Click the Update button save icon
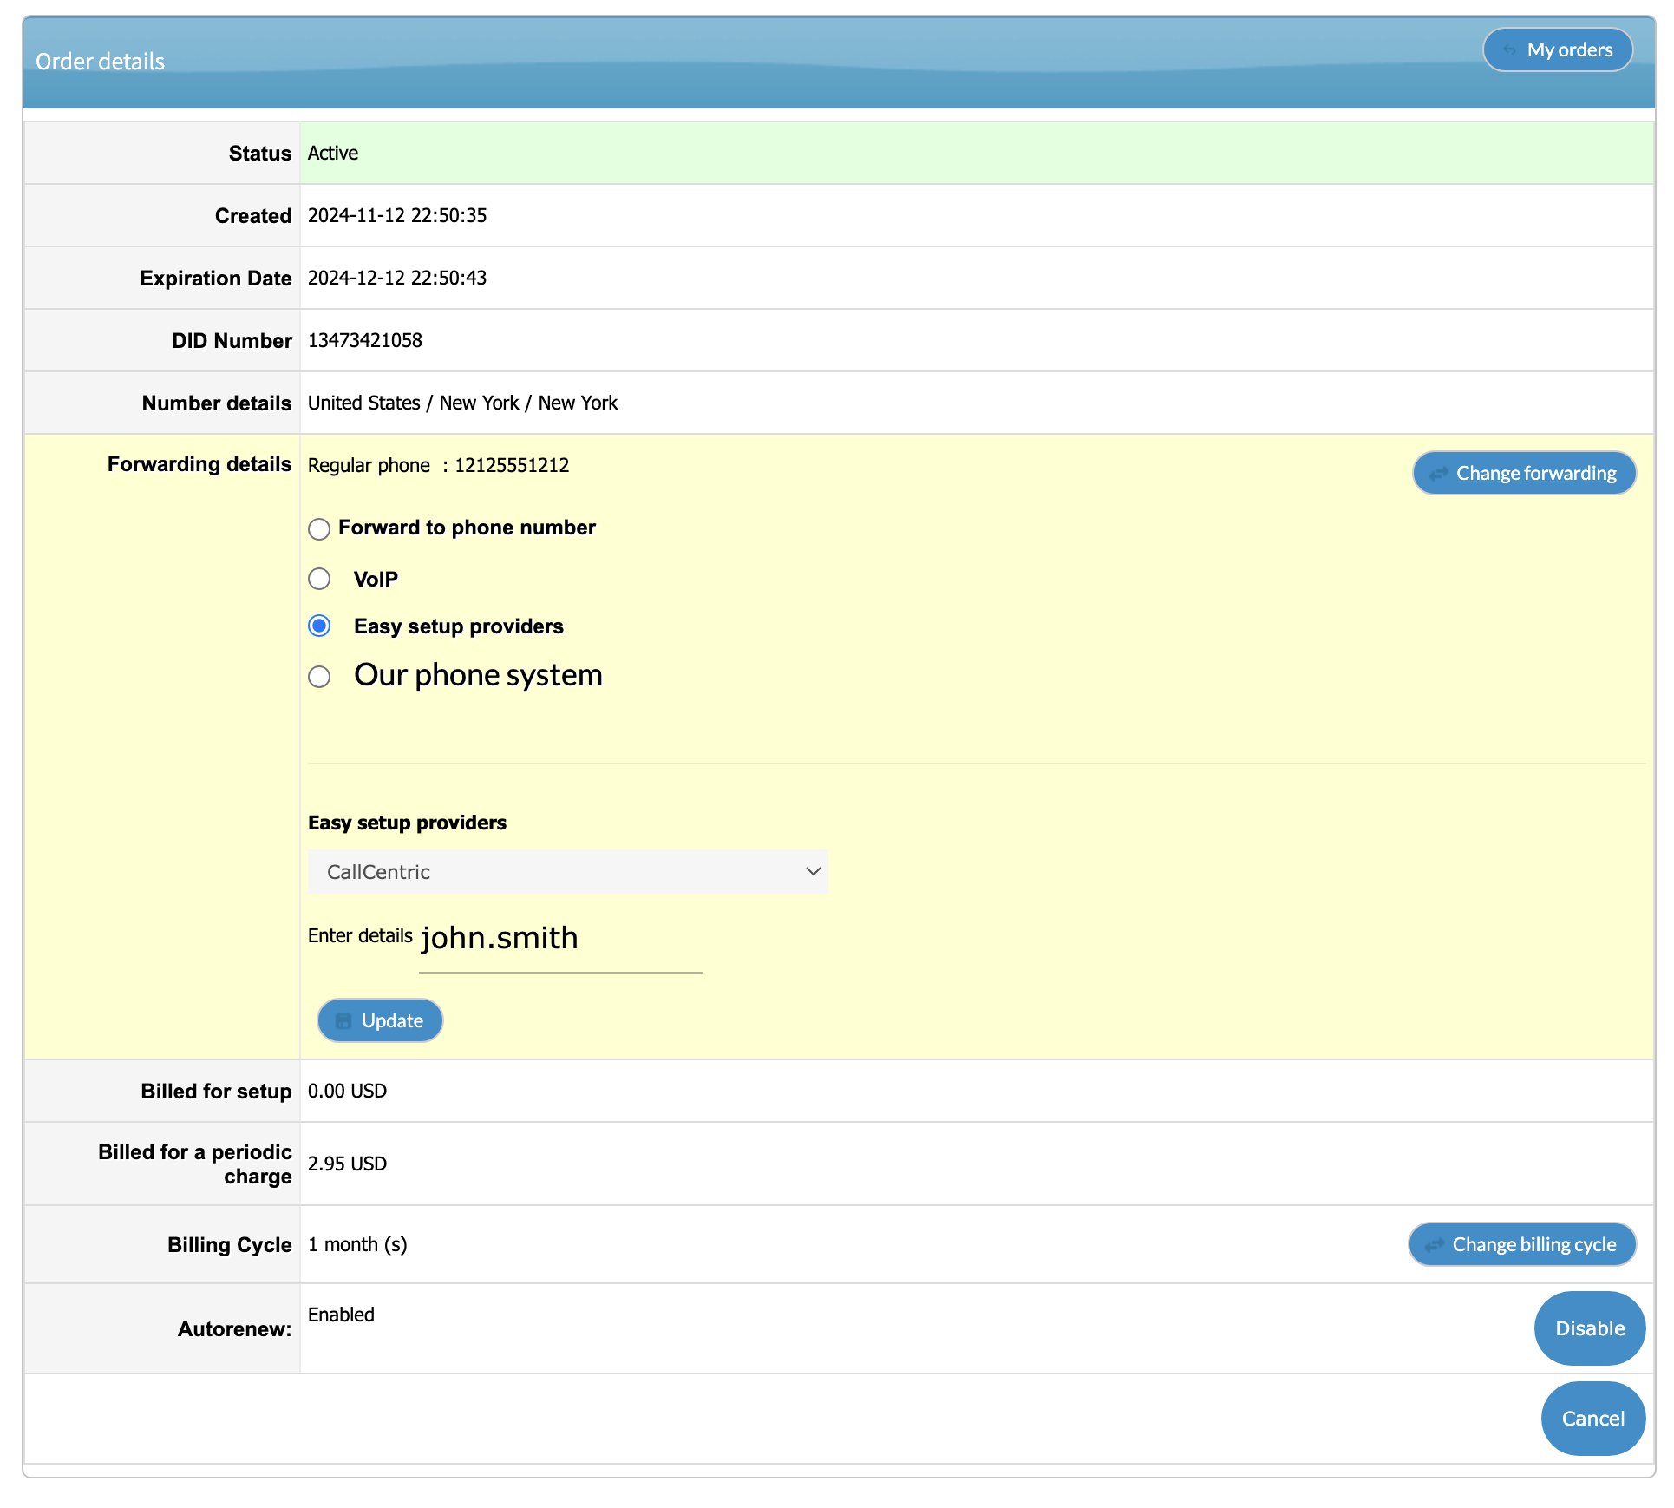Image resolution: width=1674 pixels, height=1508 pixels. [343, 1021]
